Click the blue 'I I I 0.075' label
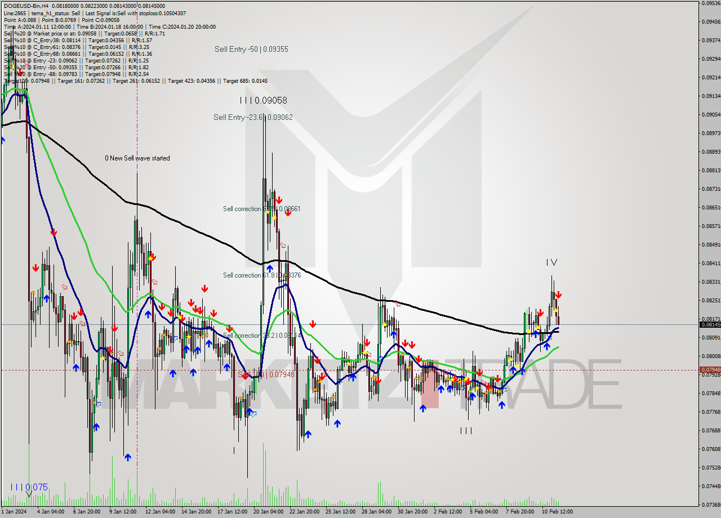Image resolution: width=721 pixels, height=518 pixels. 29,487
